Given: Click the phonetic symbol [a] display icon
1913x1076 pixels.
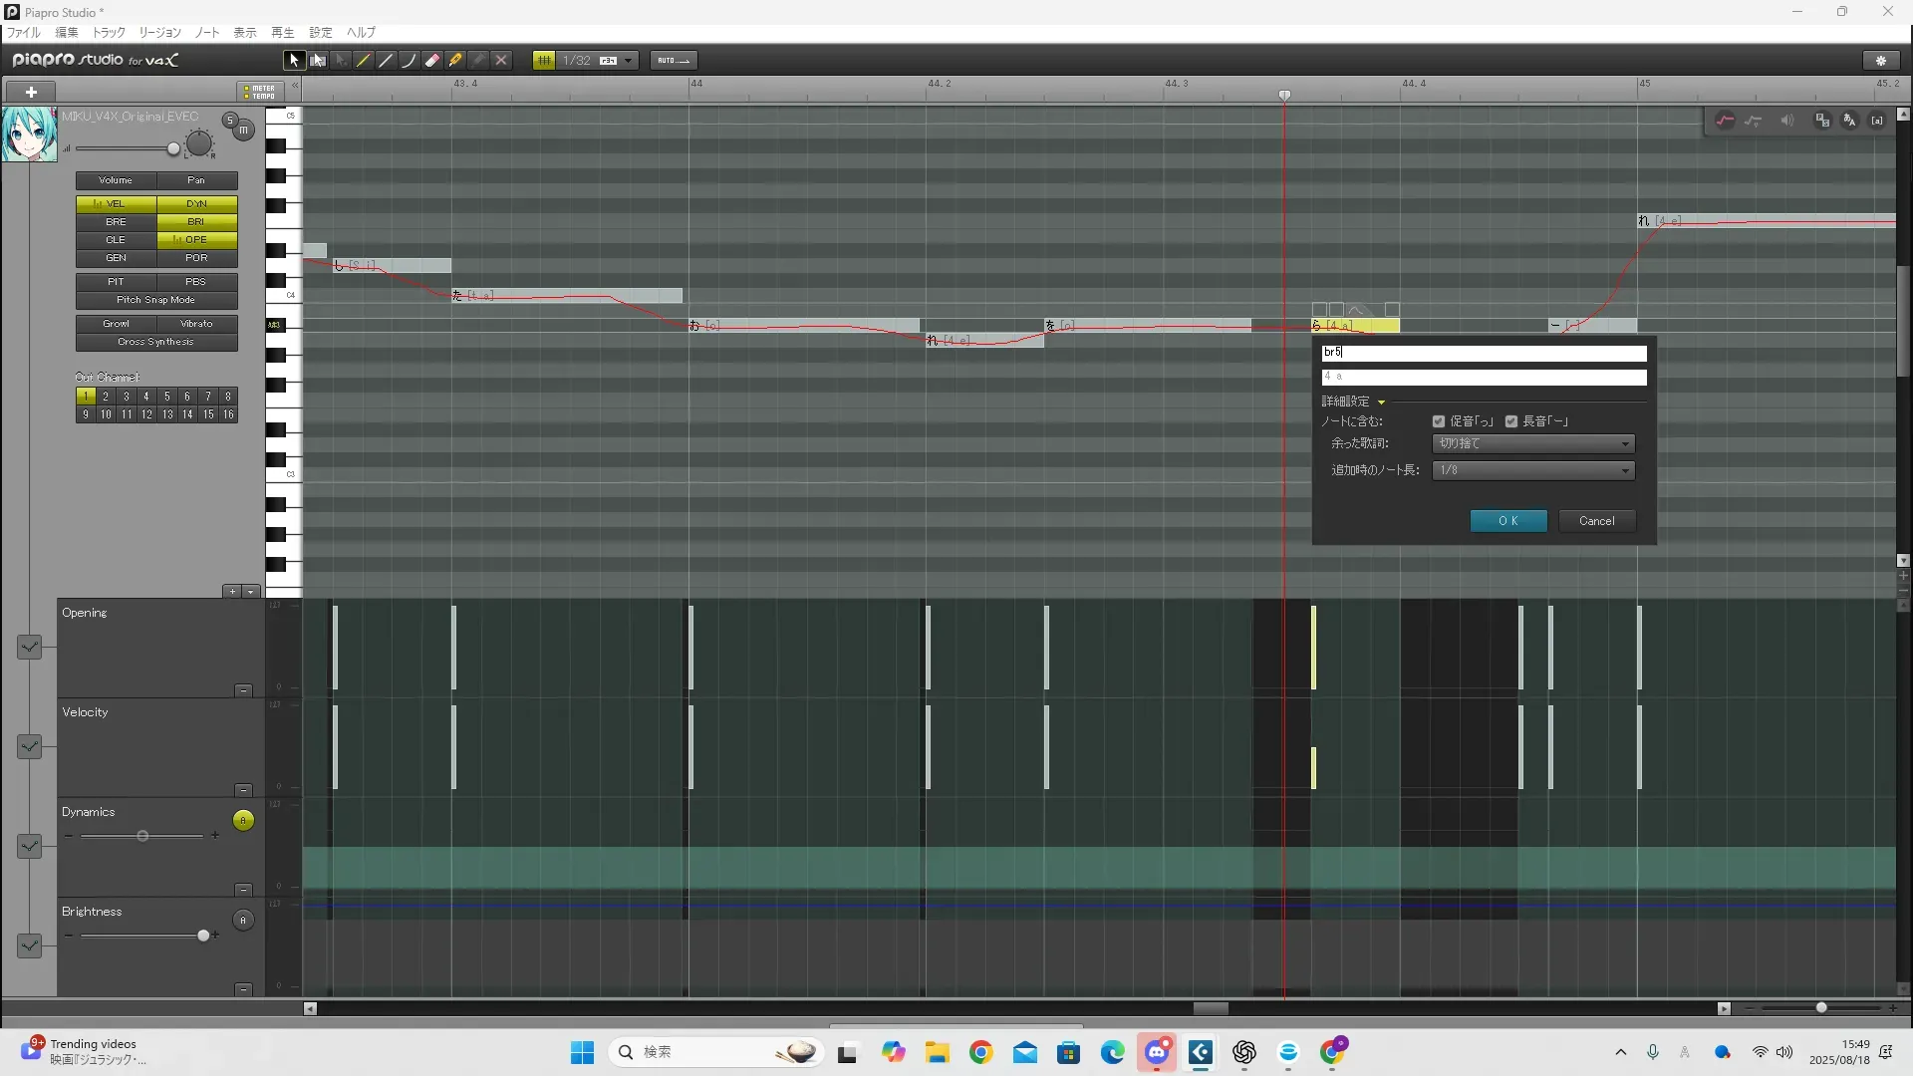Looking at the screenshot, I should click(1877, 121).
